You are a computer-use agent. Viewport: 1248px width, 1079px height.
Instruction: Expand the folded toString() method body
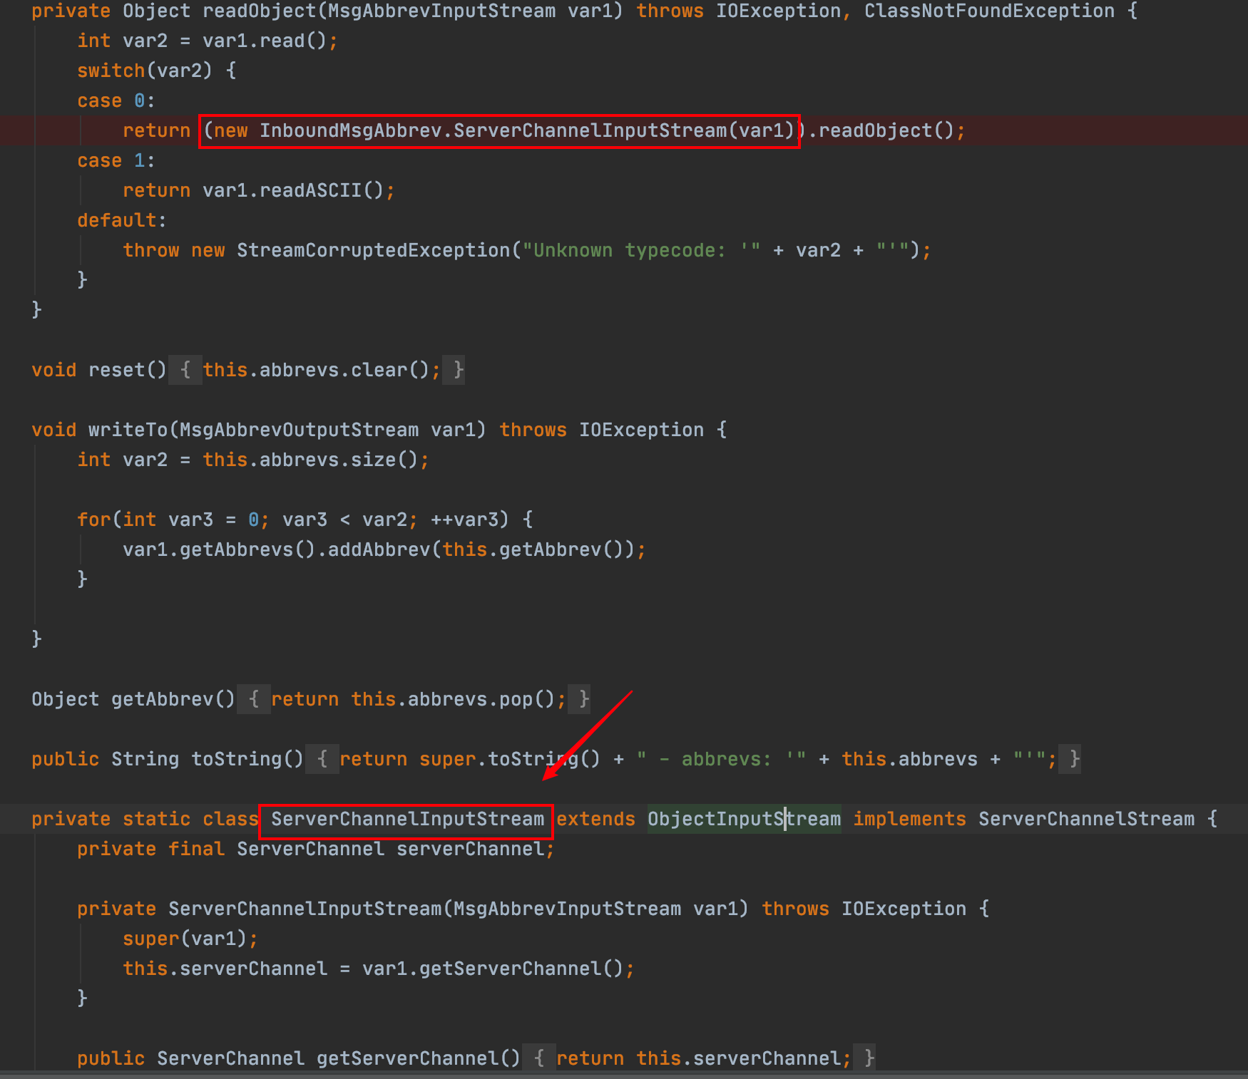point(322,759)
